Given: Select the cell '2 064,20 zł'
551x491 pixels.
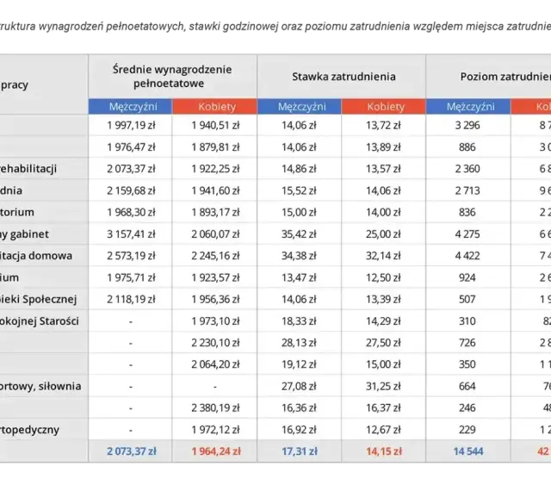Looking at the screenshot, I should point(215,364).
